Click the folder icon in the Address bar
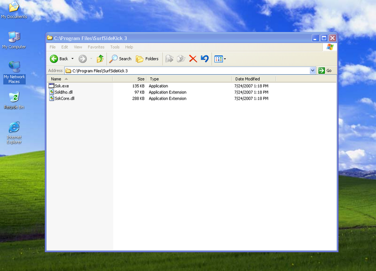Image resolution: width=376 pixels, height=271 pixels. tap(68, 70)
